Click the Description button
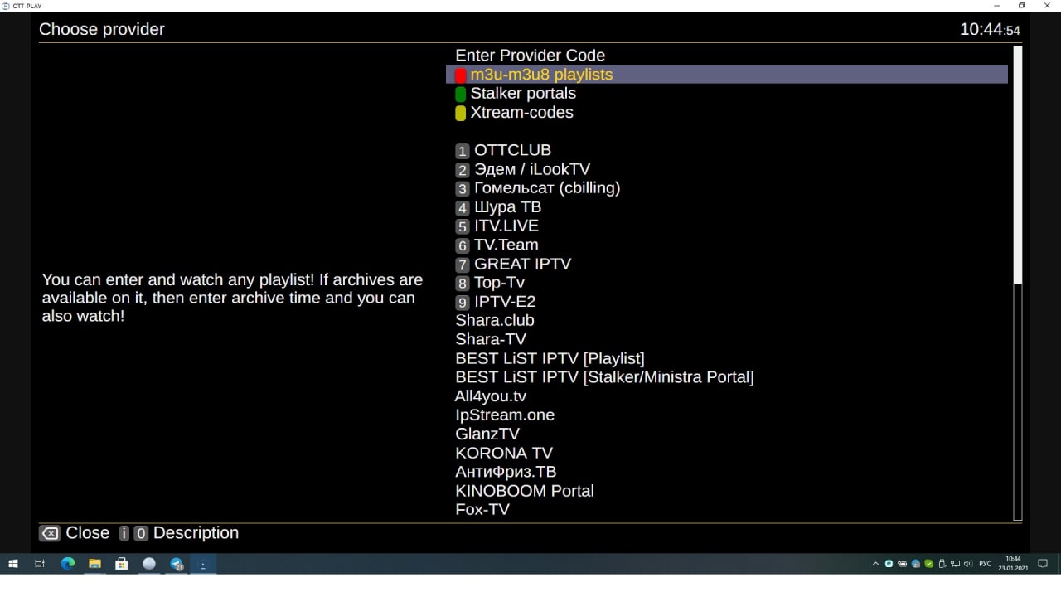 pos(196,533)
